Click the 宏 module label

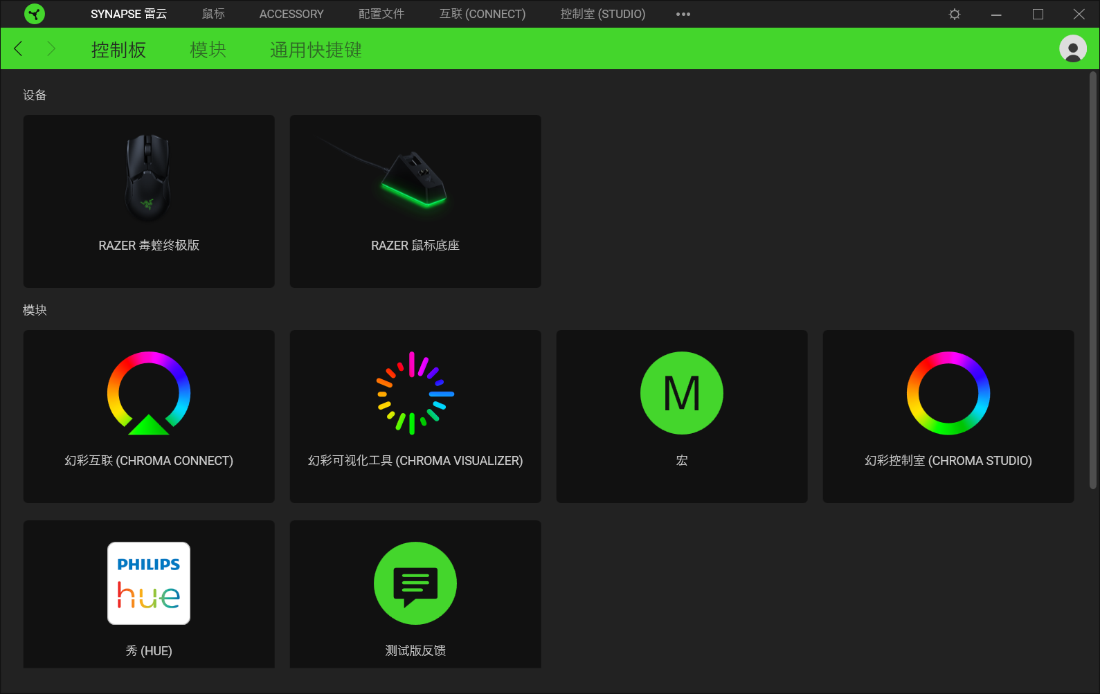(x=682, y=461)
